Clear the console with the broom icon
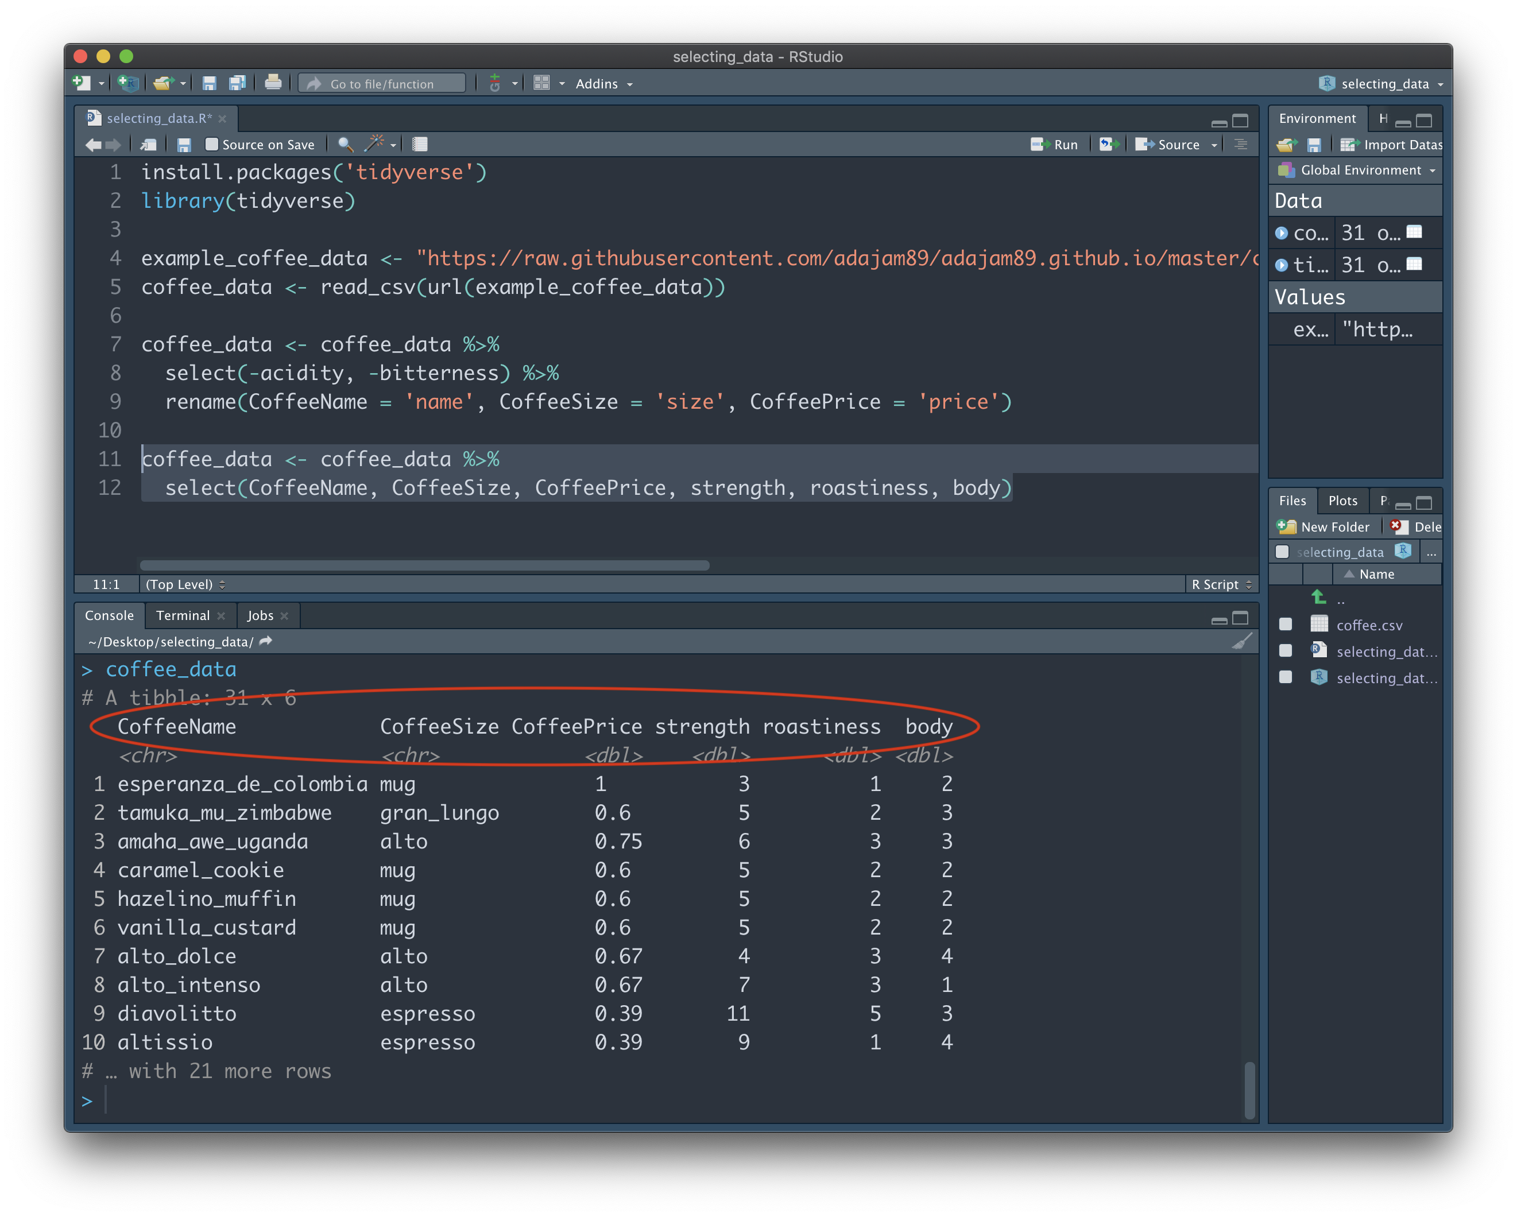The image size is (1517, 1217). pos(1242,642)
